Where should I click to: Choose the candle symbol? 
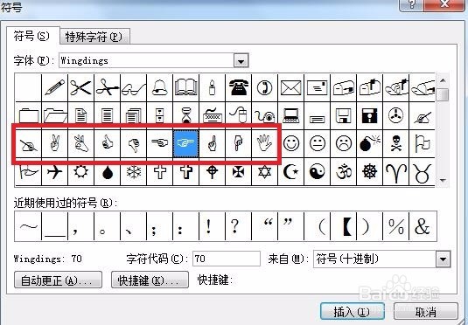click(213, 87)
